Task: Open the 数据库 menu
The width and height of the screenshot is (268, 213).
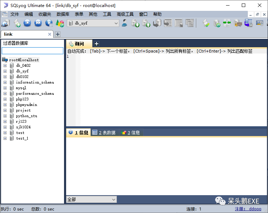Action: click(63, 14)
